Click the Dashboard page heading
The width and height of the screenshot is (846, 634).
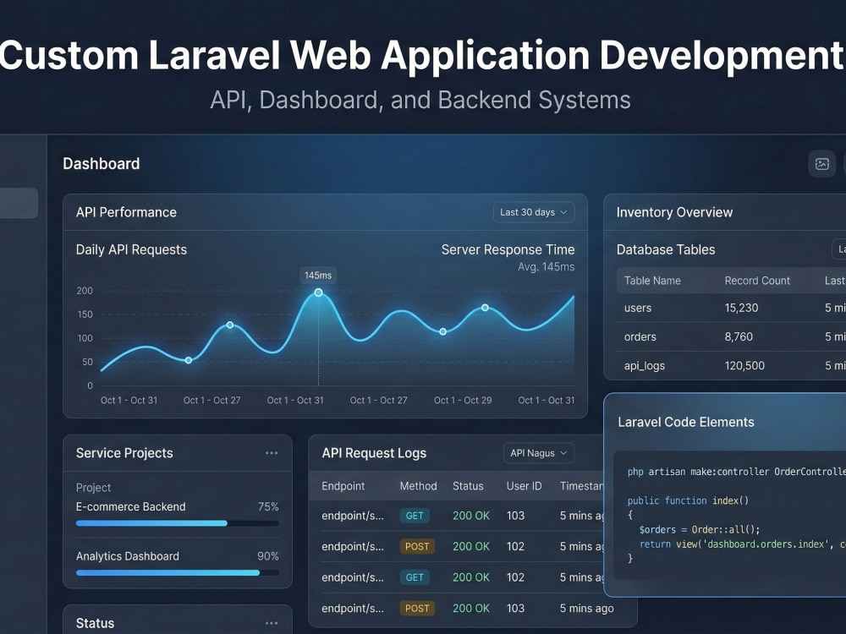(101, 164)
